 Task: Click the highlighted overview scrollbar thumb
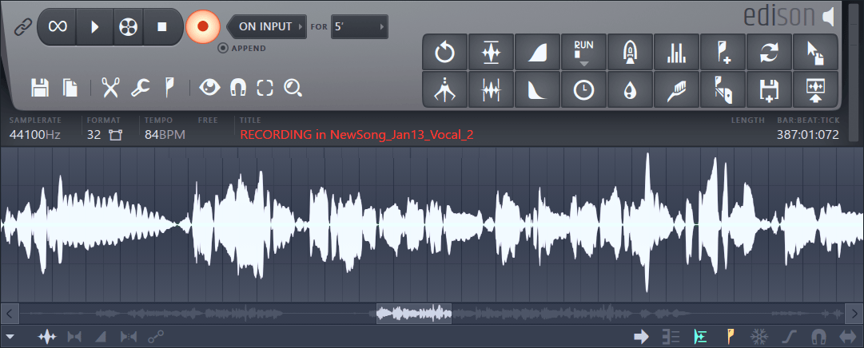[x=414, y=314]
